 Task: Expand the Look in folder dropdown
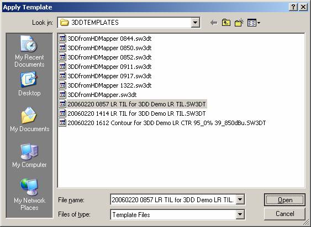(x=195, y=23)
